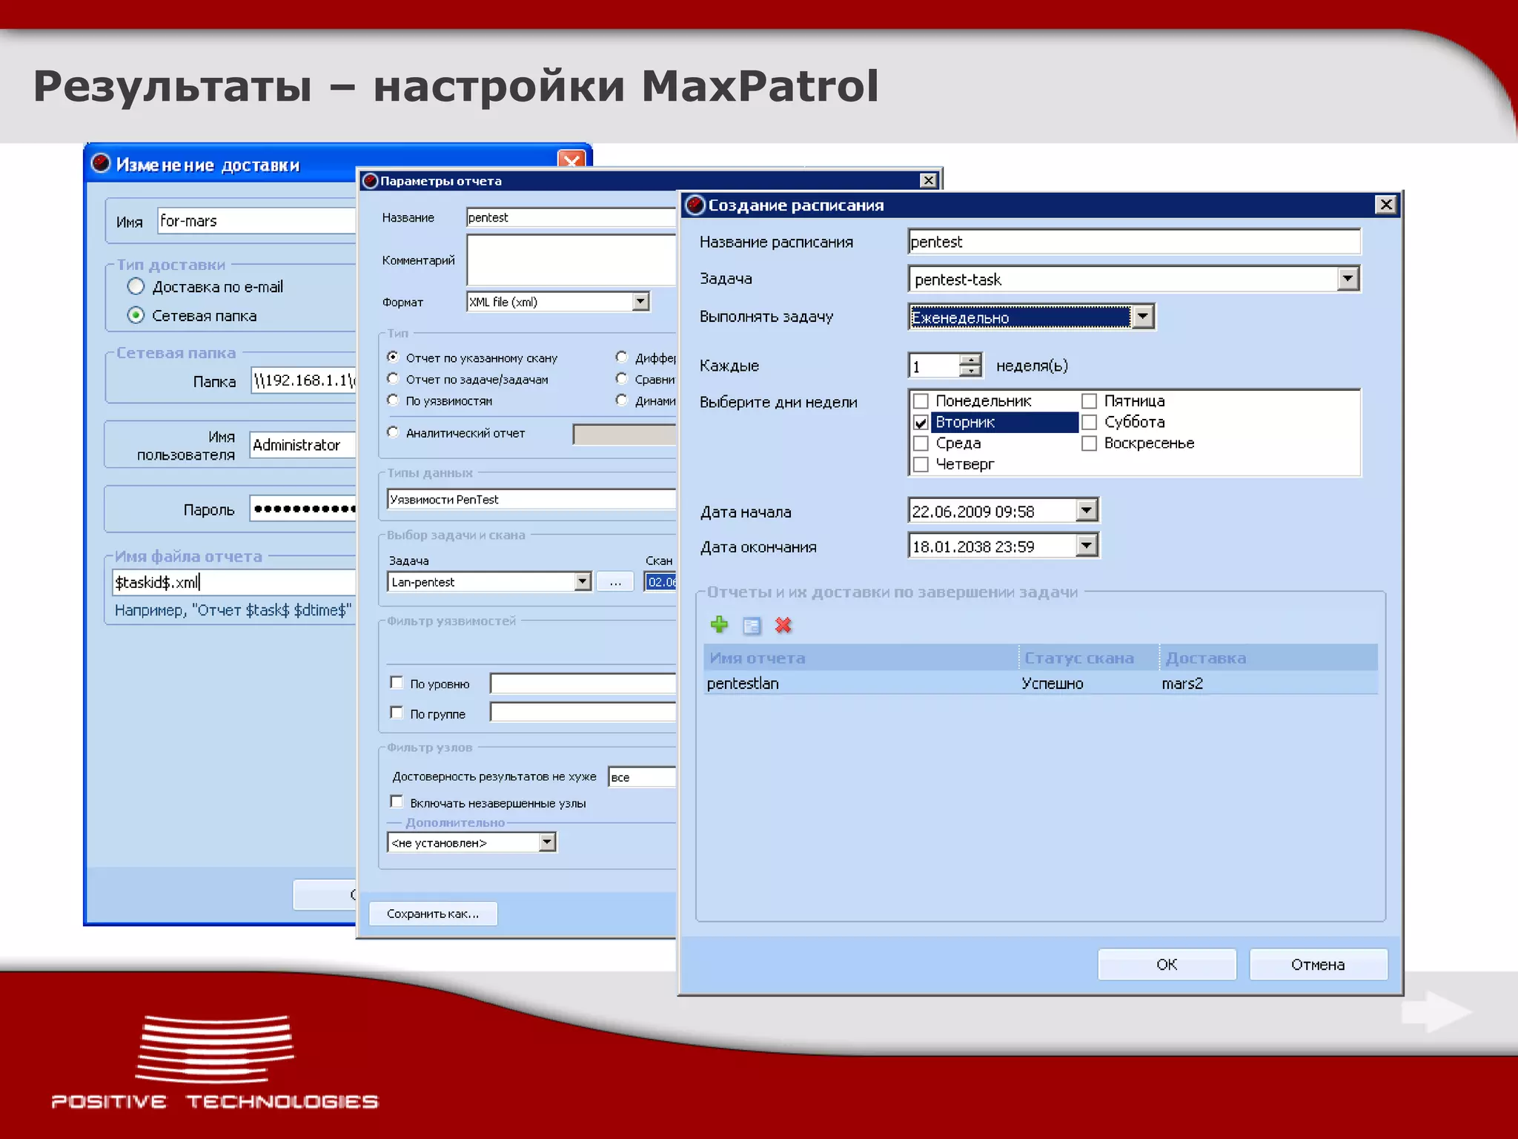Click the browse ... button next to Lan-pentest
This screenshot has width=1518, height=1139.
pos(615,582)
